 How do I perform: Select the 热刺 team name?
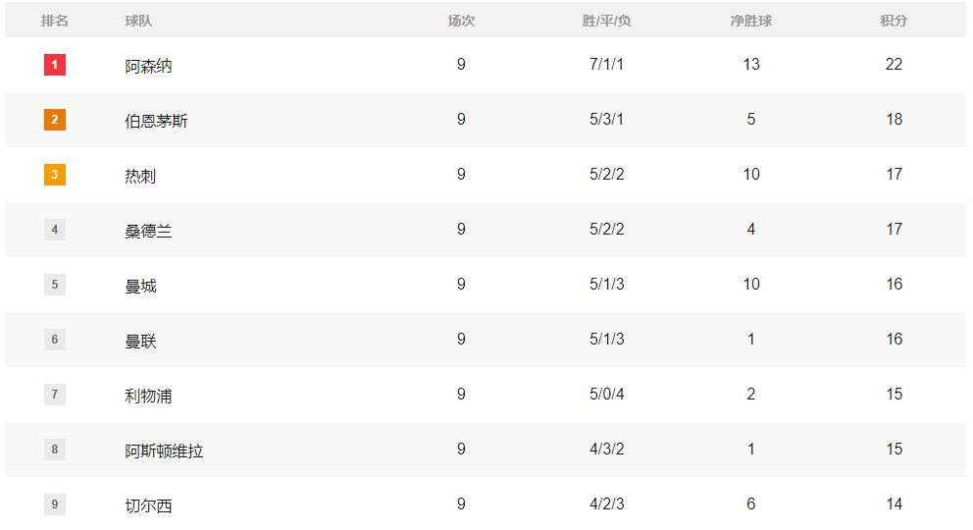(x=140, y=177)
